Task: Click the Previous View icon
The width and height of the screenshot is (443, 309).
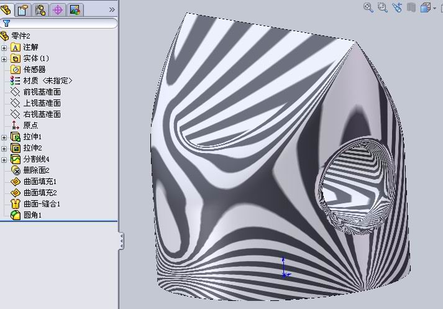Action: [x=396, y=7]
